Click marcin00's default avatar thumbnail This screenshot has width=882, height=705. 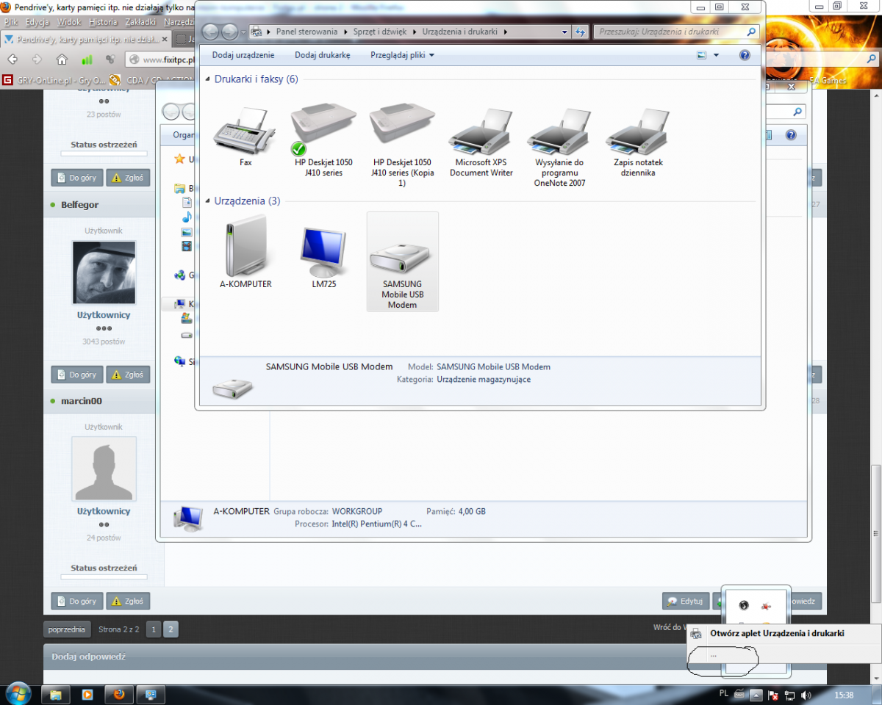[x=104, y=469]
